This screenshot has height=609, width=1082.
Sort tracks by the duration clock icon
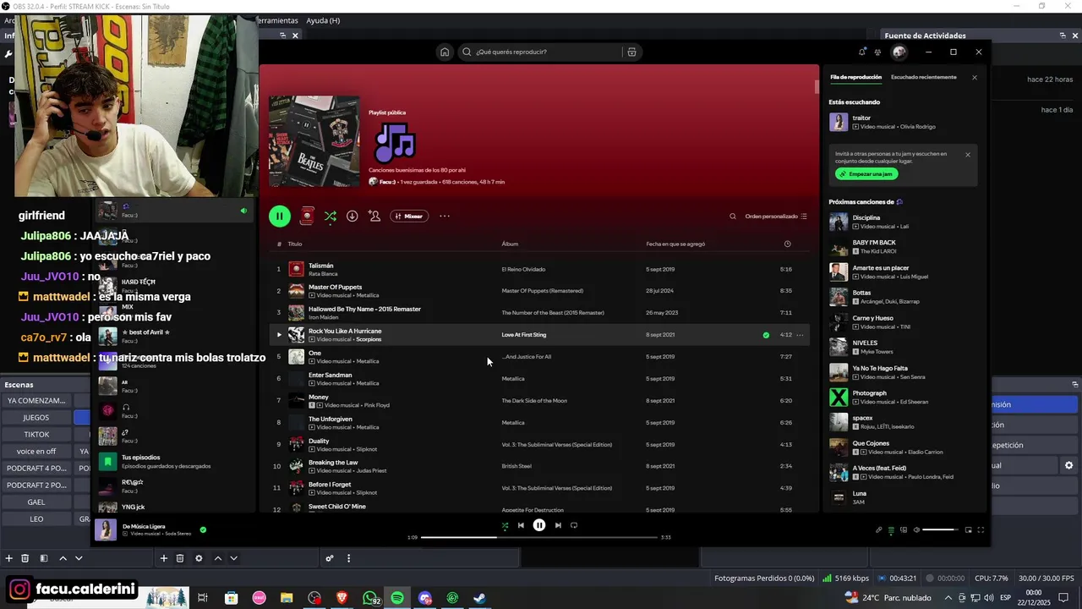point(787,244)
